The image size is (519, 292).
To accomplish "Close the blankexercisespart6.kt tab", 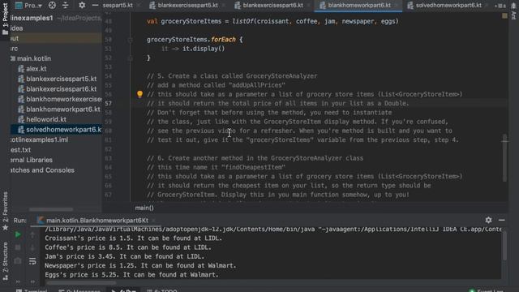I will 308,6.
